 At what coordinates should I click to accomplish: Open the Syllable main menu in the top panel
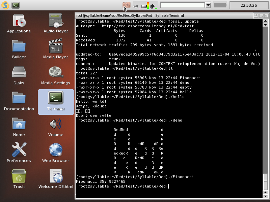pyautogui.click(x=5, y=5)
